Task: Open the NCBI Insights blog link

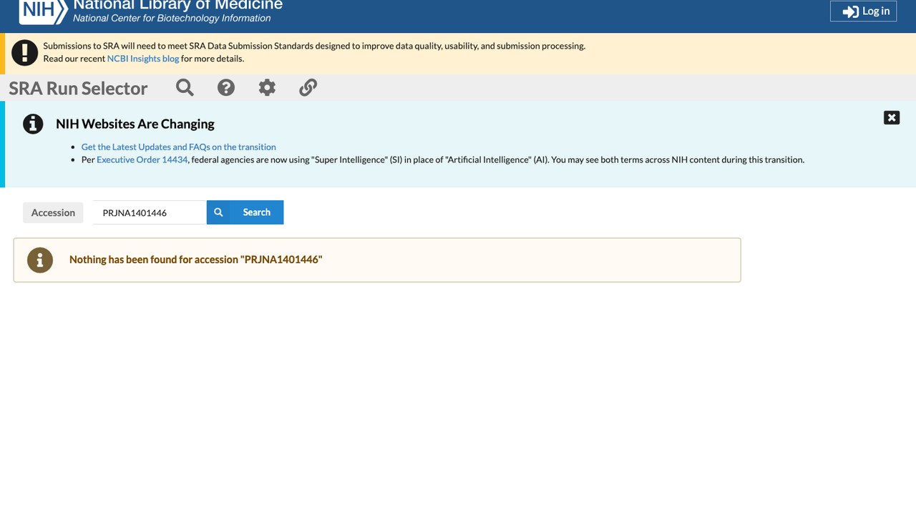Action: pos(143,59)
